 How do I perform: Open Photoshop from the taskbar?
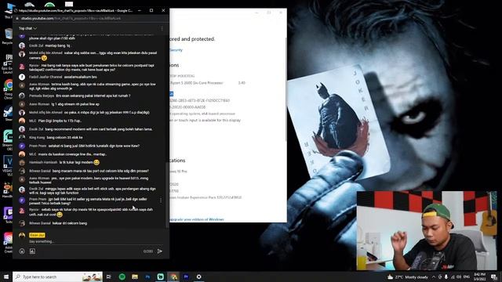147,277
